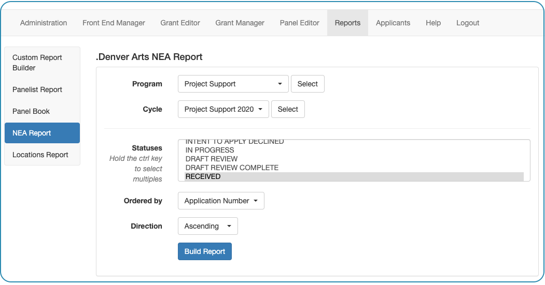Viewport: 545px width, 285px height.
Task: Switch to Grant Manager
Action: point(240,23)
